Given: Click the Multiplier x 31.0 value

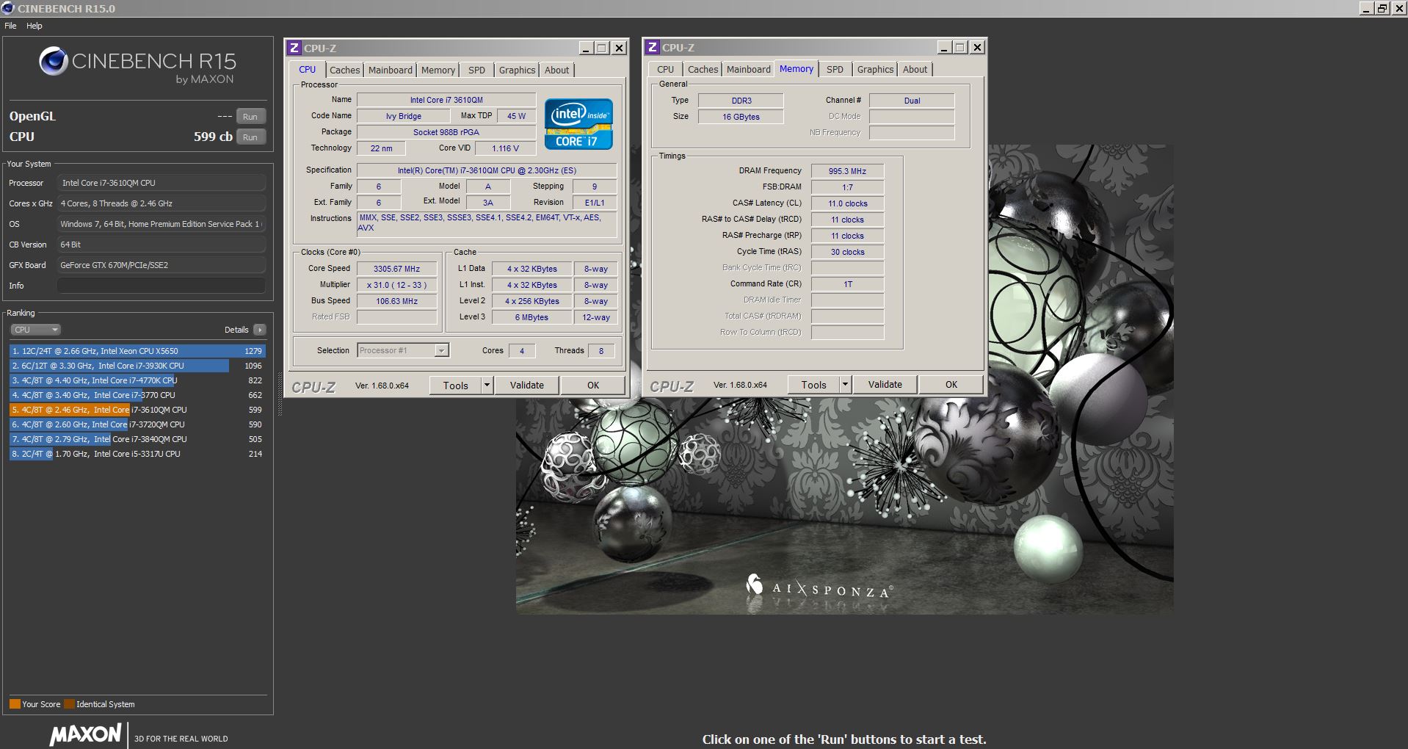Looking at the screenshot, I should pyautogui.click(x=396, y=285).
